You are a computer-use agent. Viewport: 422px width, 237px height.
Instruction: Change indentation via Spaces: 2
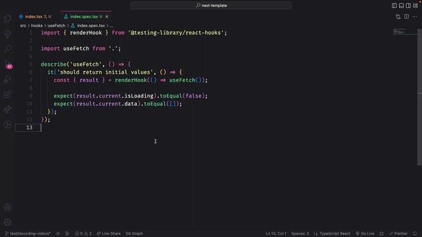click(x=300, y=234)
